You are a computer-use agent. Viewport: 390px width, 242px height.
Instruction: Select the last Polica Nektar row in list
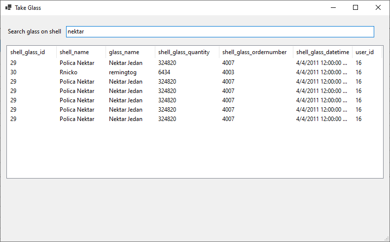[77, 119]
